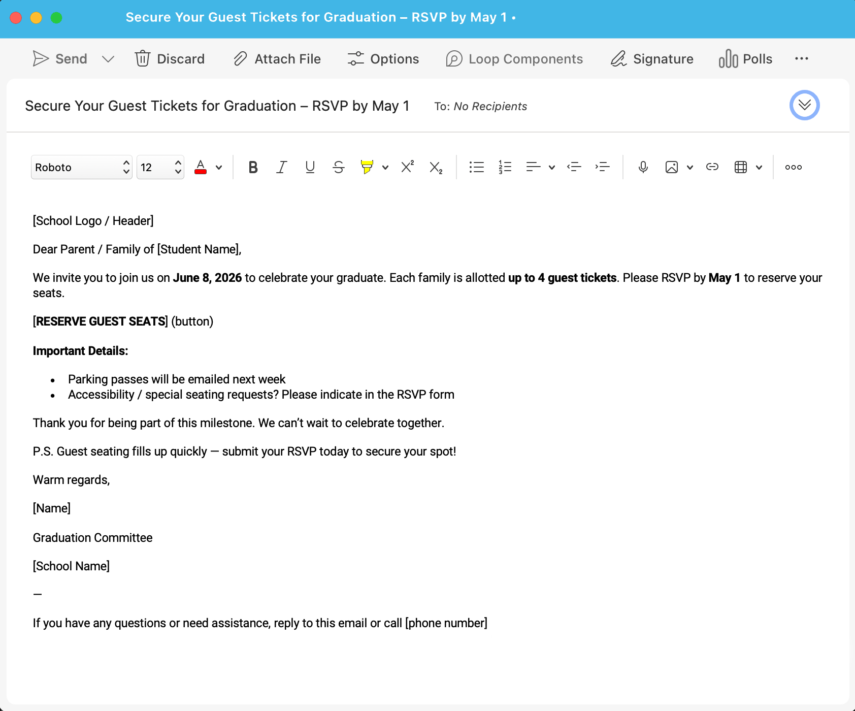Screen dimensions: 855x711
Task: Click the 'Graduation Committee' line
Action: (92, 538)
